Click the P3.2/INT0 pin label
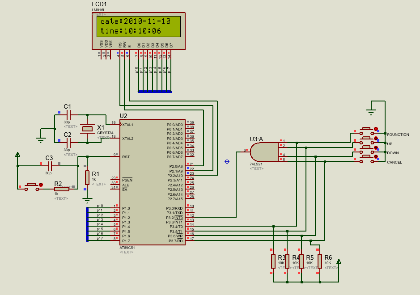Screen dimensions: 420x295 pyautogui.click(x=174, y=218)
